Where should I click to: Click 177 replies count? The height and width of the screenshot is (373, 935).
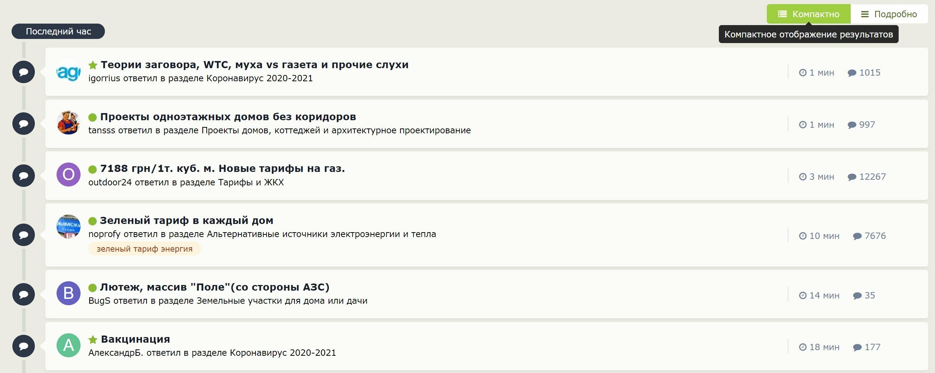[867, 347]
